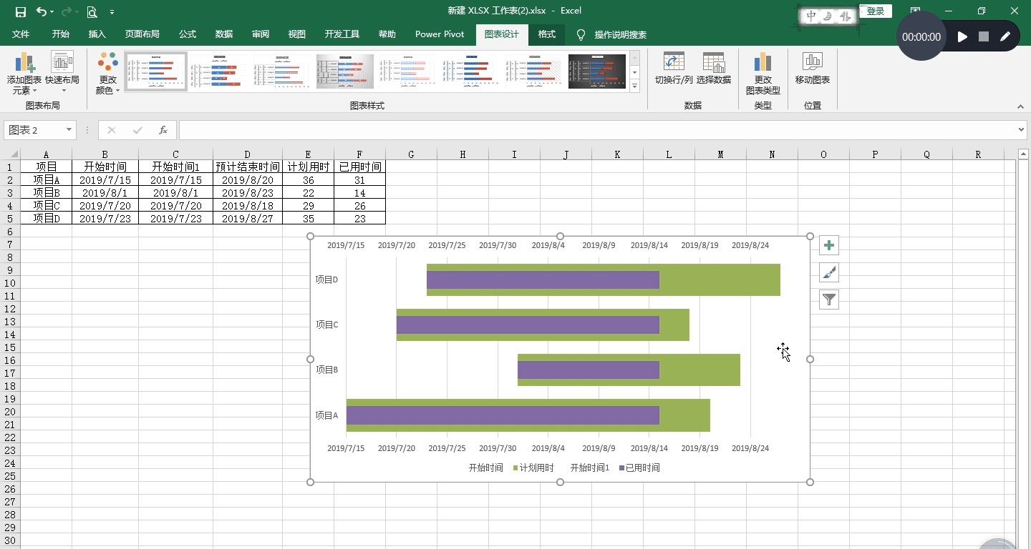This screenshot has width=1031, height=549.
Task: Open the 文件 (File) tab
Action: 21,34
